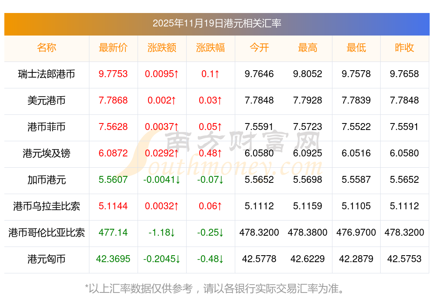Viewport: 434px width, 302px height.
Task: Click change percent -0.48↓
Action: click(210, 259)
